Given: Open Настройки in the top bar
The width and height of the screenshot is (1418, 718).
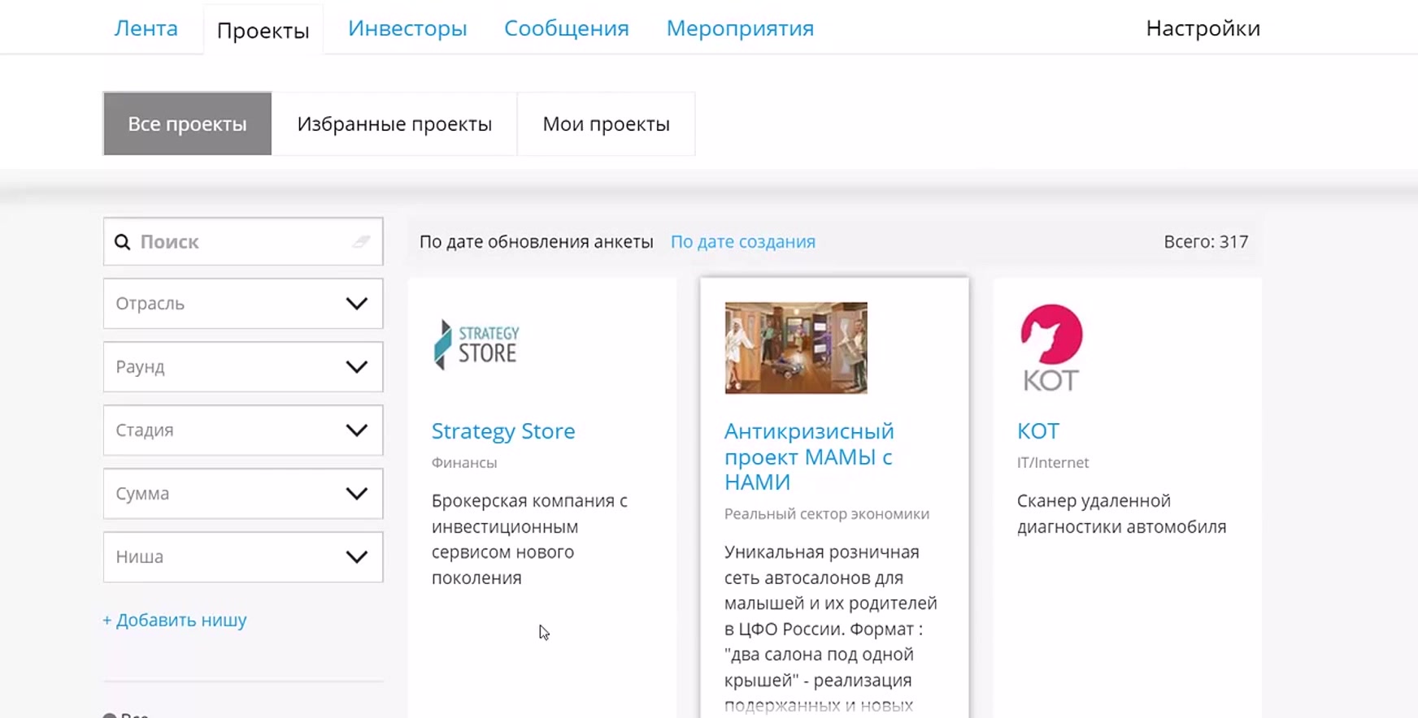Looking at the screenshot, I should coord(1203,28).
